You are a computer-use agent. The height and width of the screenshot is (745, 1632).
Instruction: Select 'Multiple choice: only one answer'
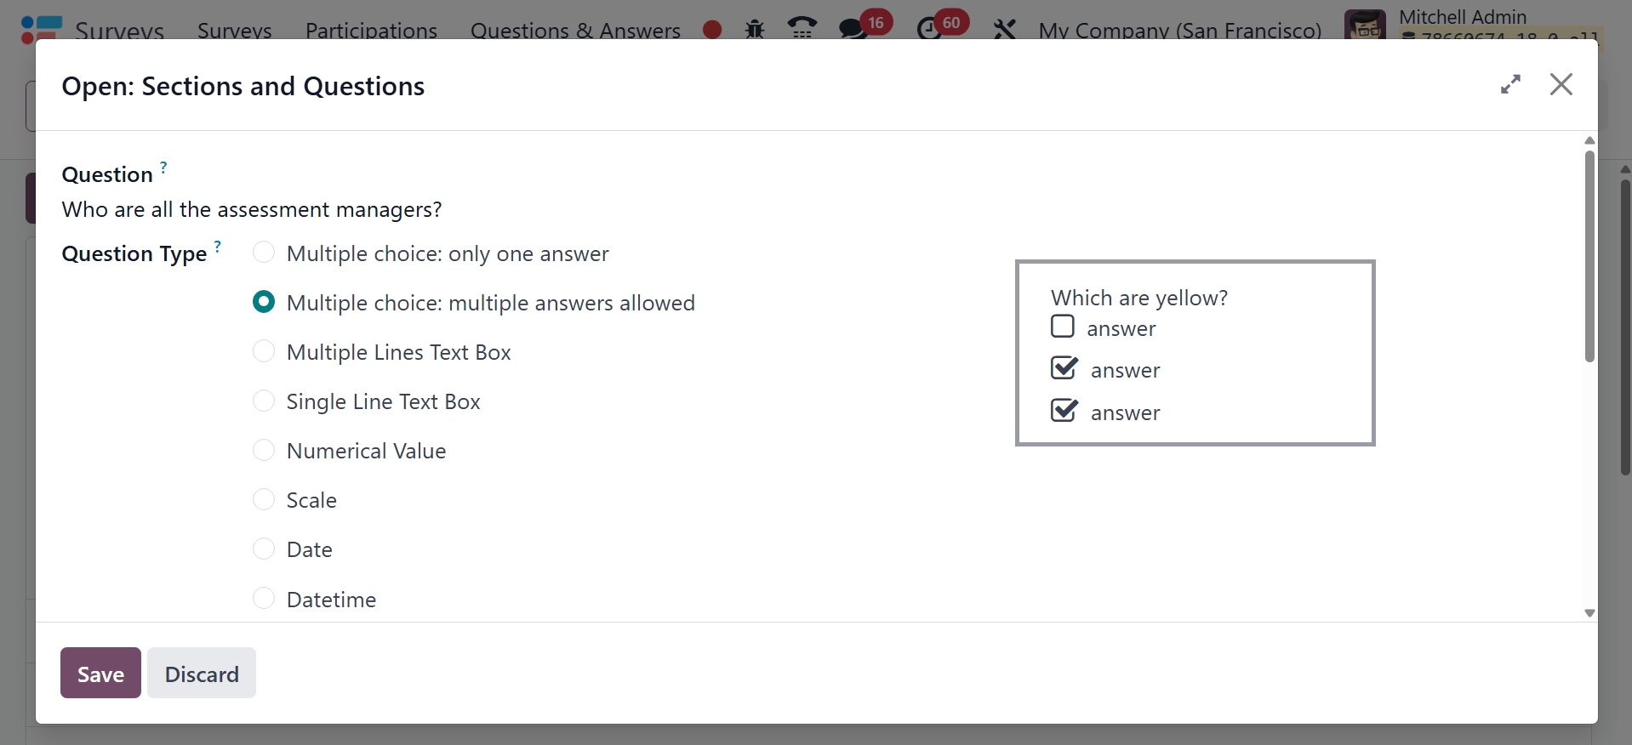point(264,253)
